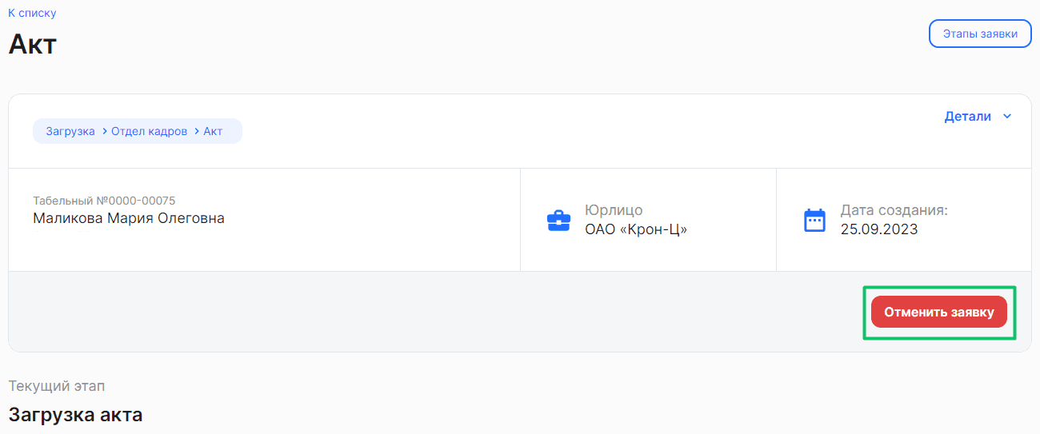Select the Загрузка breadcrumb step

point(70,131)
